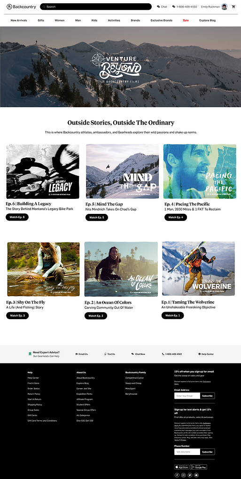Click the Backcountry goat logo
Screen dimensions: 241x479
coord(9,7)
